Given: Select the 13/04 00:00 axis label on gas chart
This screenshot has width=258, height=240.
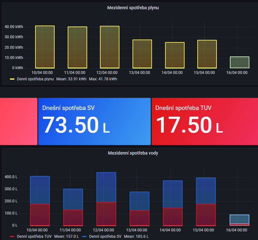Looking at the screenshot, I should click(x=139, y=72).
